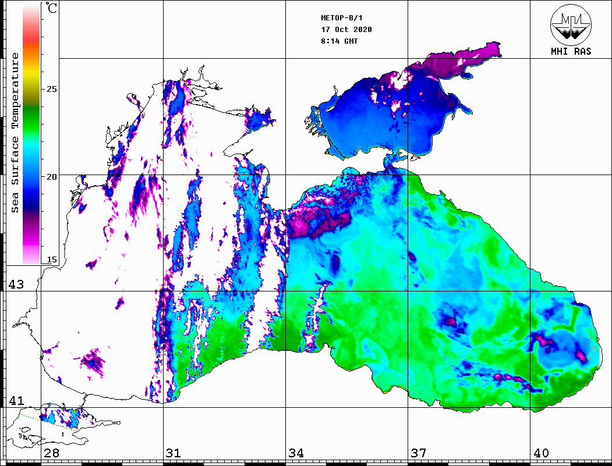Click latitude label 41

pyautogui.click(x=16, y=400)
